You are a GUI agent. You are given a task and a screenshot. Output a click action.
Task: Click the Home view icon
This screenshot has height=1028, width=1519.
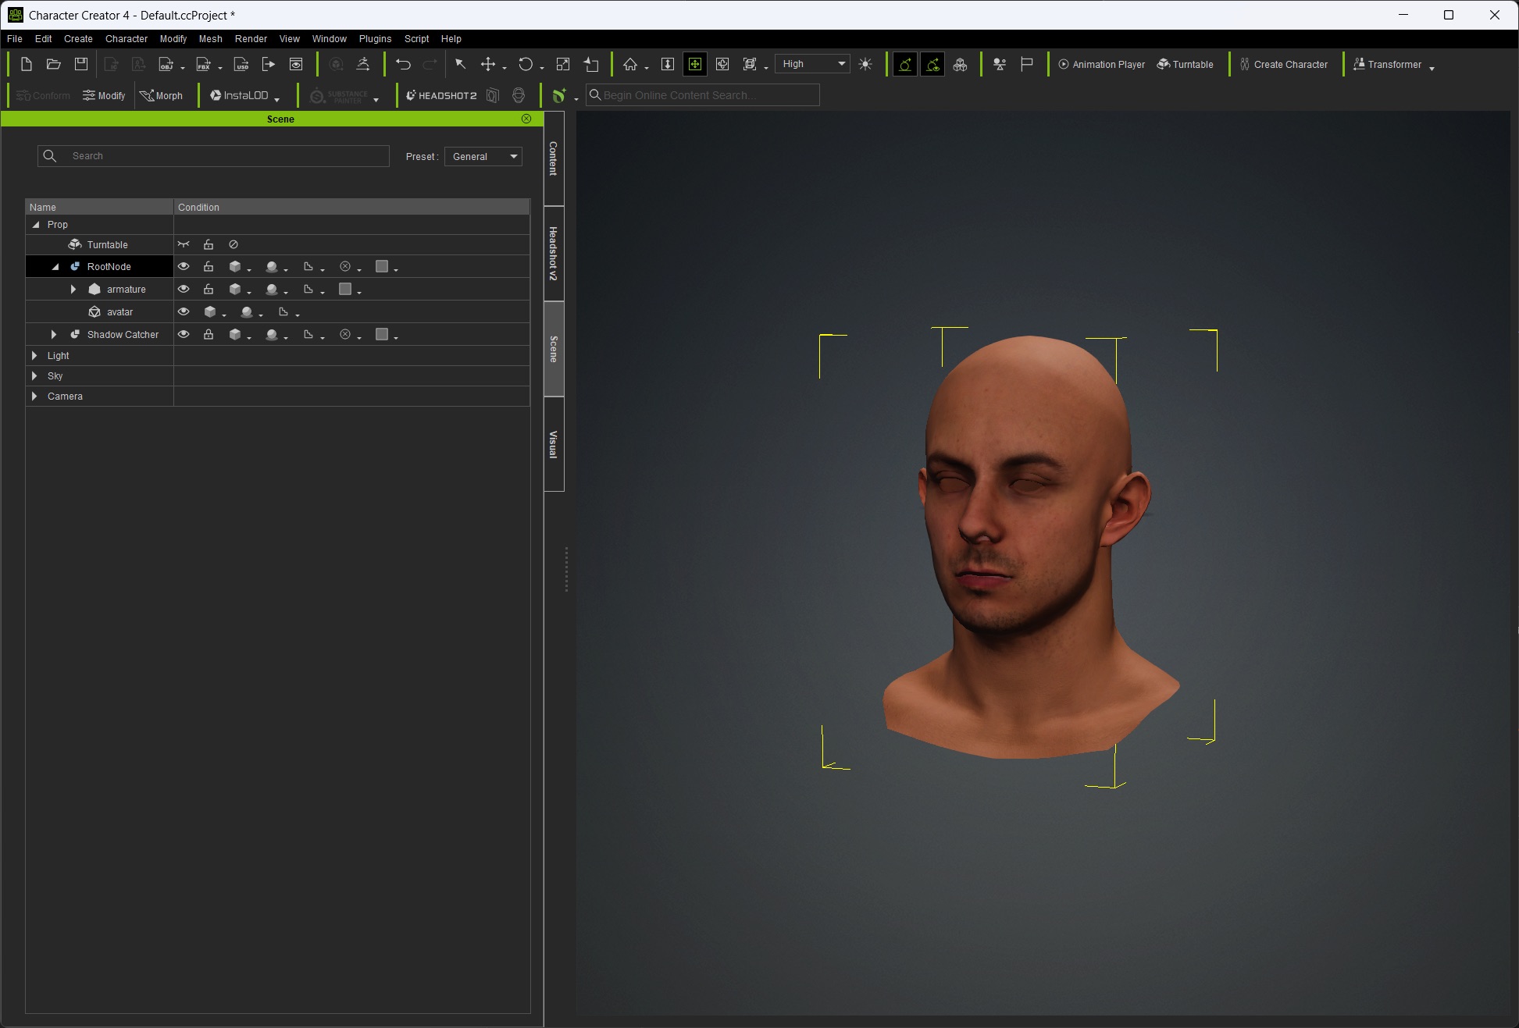click(x=630, y=64)
